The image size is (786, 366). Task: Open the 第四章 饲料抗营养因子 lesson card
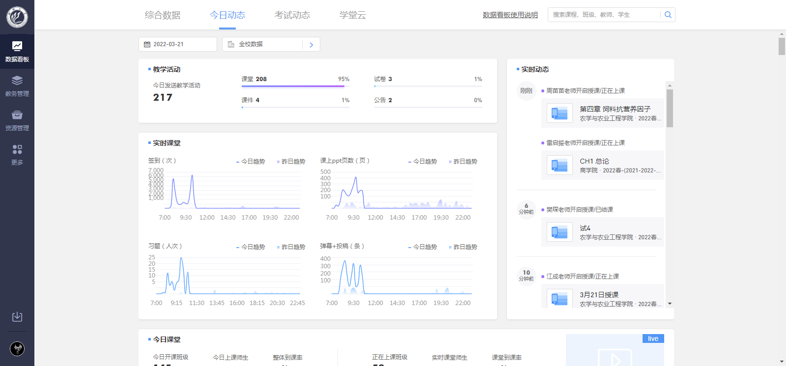coord(603,113)
